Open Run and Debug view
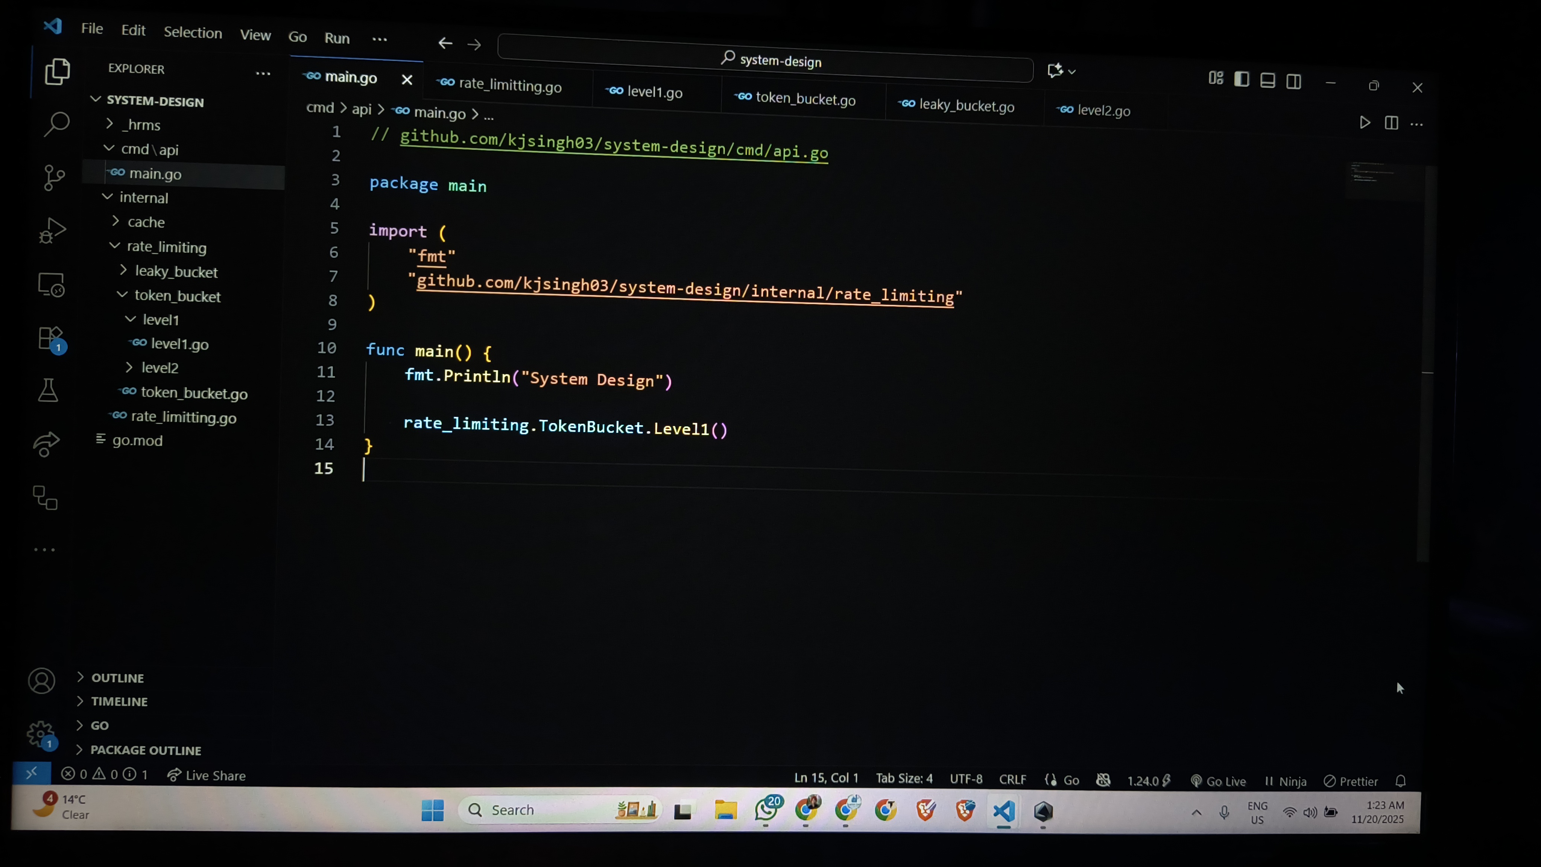The height and width of the screenshot is (867, 1541). coord(52,231)
